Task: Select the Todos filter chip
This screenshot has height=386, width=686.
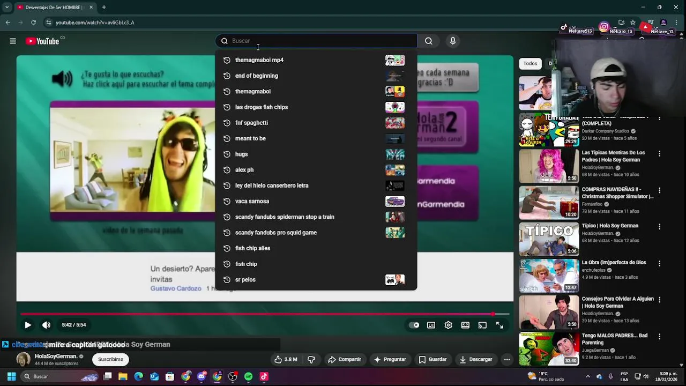Action: click(x=530, y=63)
